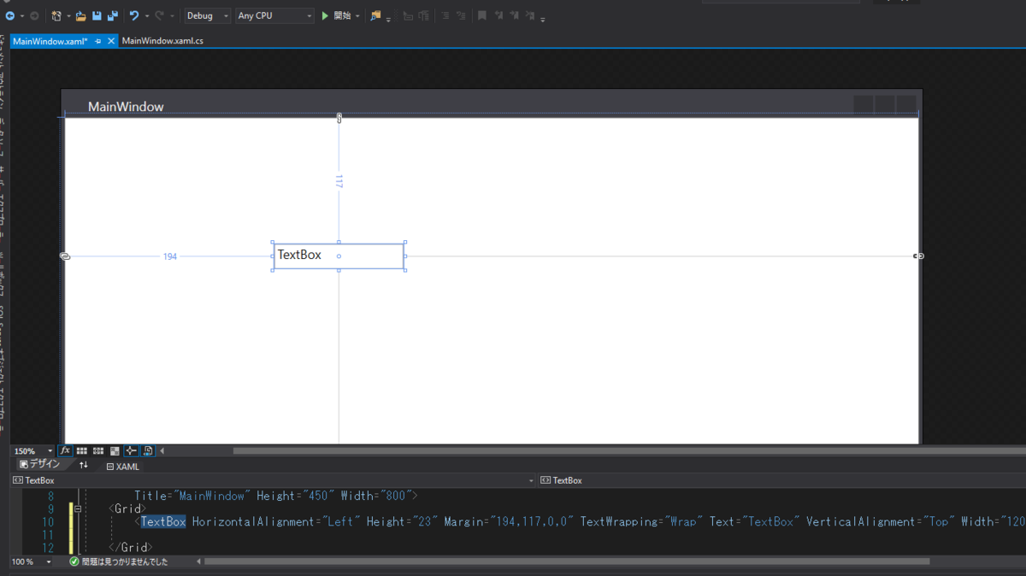This screenshot has height=576, width=1026.
Task: Switch to MainWindow.xaml.cs tab
Action: (162, 40)
